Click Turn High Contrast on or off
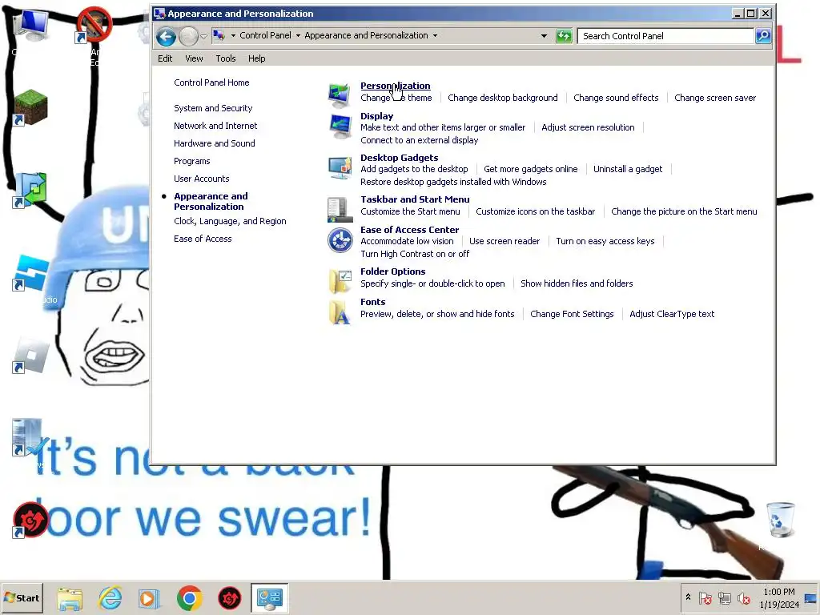Viewport: 820px width, 615px height. click(415, 254)
